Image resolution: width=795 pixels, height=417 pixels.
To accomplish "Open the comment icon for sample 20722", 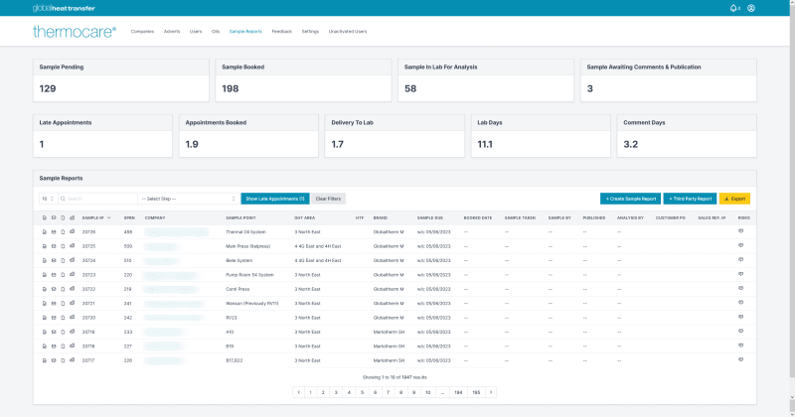I will pyautogui.click(x=740, y=288).
